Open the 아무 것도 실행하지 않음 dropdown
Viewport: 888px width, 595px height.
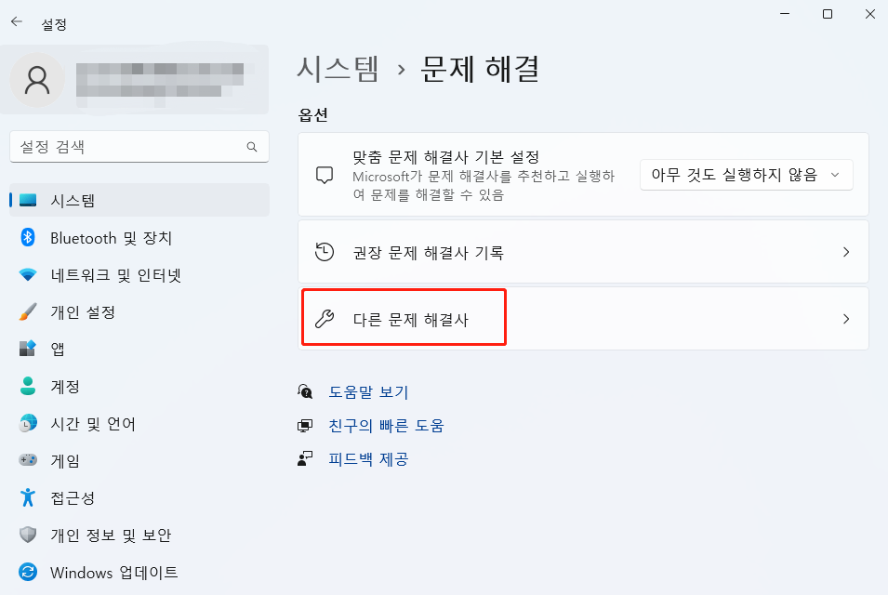747,175
